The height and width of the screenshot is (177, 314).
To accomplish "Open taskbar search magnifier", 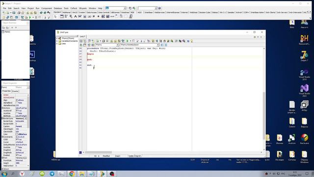I will pos(13,174).
